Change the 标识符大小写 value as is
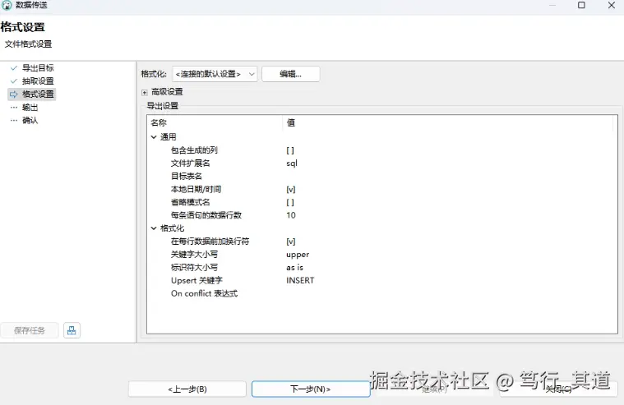This screenshot has height=405, width=624. point(295,268)
